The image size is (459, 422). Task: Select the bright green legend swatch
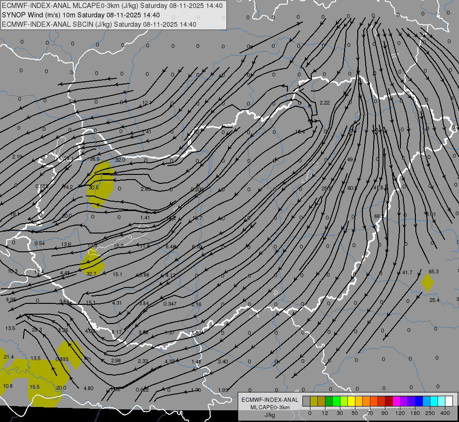(x=336, y=401)
